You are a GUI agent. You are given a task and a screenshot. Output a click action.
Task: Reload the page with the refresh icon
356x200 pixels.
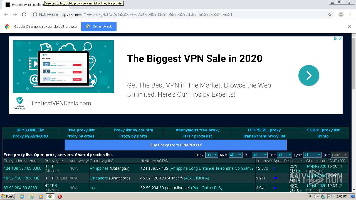point(24,14)
